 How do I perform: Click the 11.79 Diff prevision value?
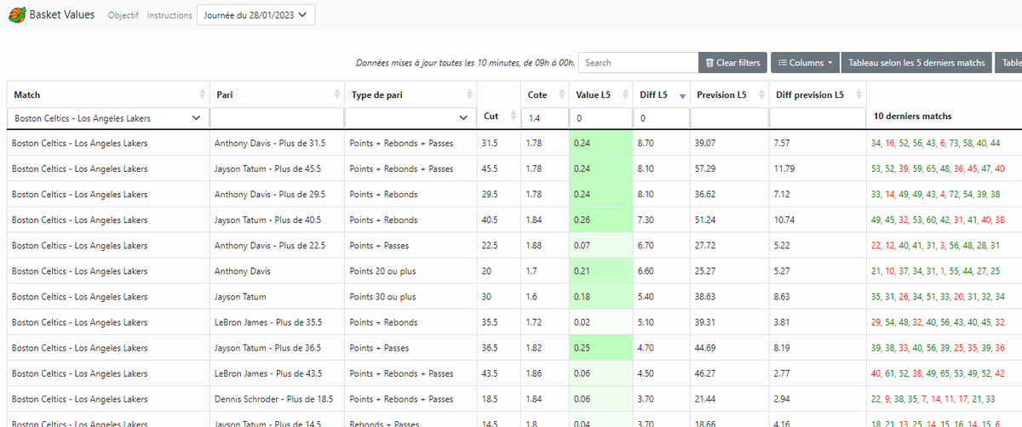(x=784, y=168)
